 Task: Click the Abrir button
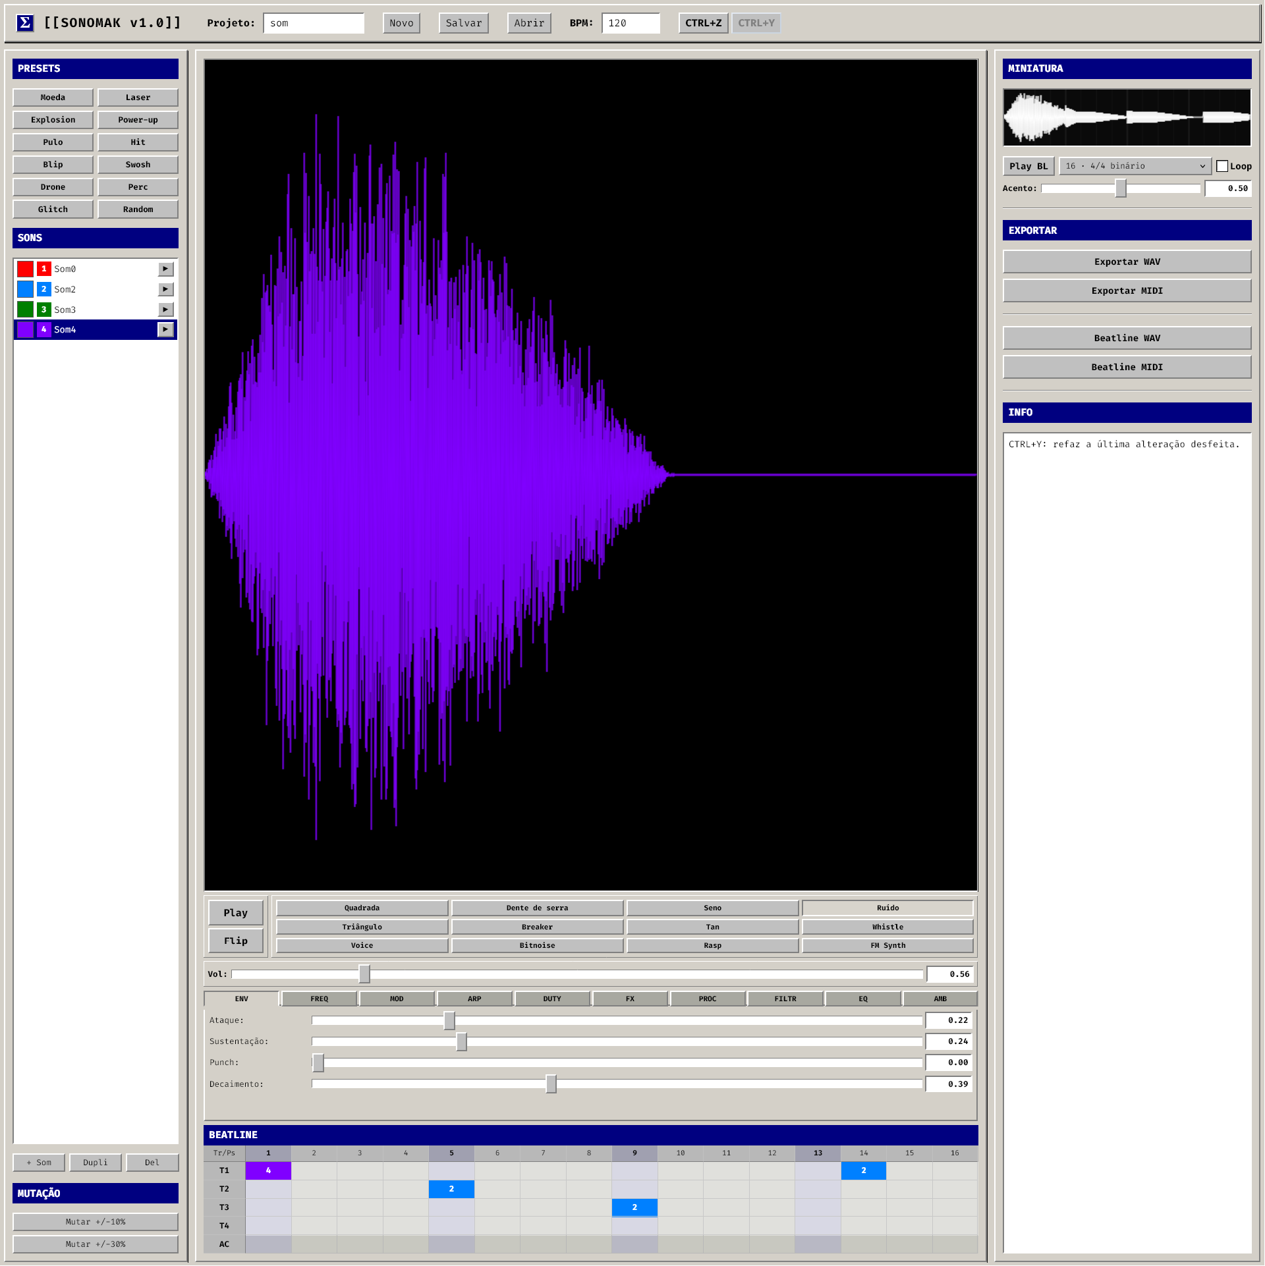click(529, 23)
